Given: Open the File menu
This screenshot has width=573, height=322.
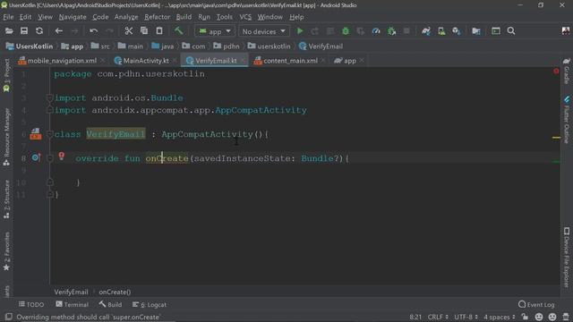Looking at the screenshot, I should (x=8, y=17).
